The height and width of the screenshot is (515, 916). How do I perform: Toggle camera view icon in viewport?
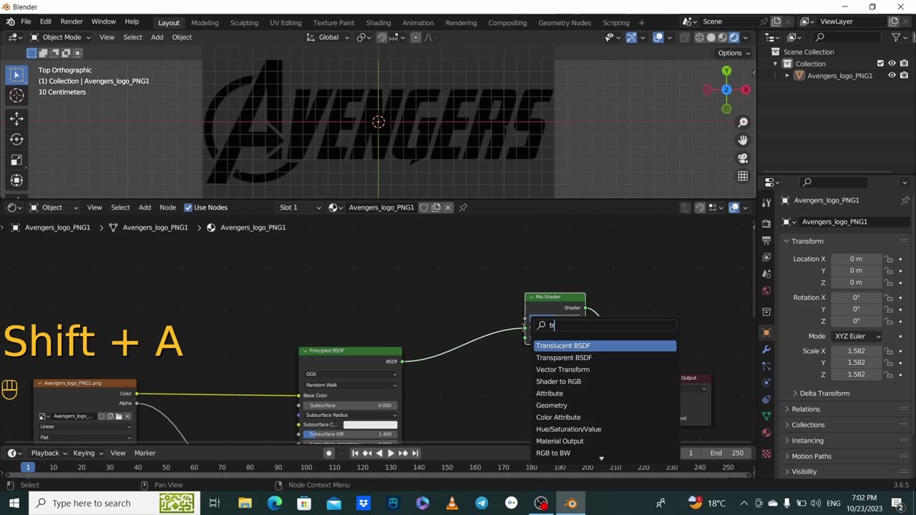743,158
